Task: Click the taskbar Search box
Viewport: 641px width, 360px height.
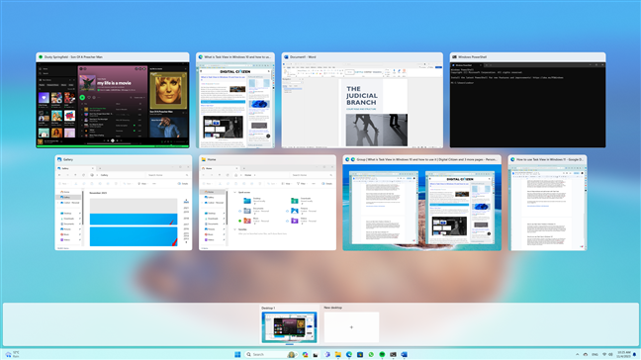Action: (x=271, y=354)
